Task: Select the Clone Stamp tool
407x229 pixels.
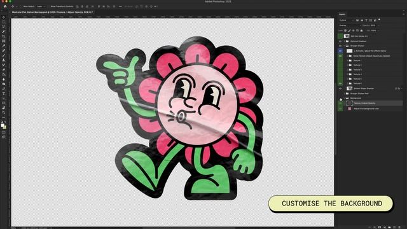Action: click(4, 60)
